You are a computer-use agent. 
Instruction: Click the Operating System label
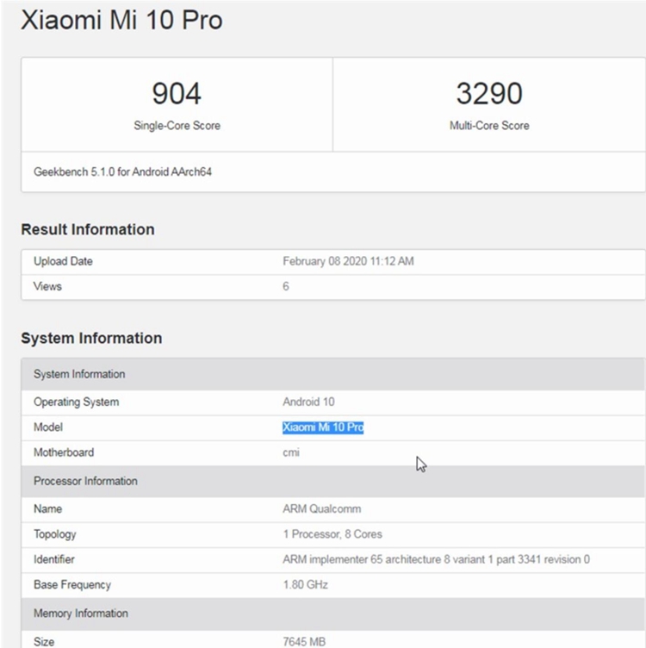click(x=77, y=402)
